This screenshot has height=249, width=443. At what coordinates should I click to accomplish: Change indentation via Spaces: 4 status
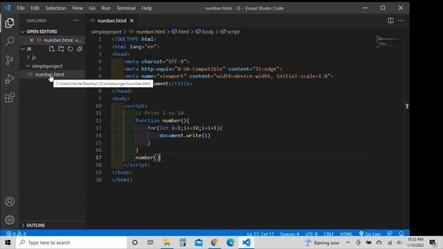click(289, 234)
